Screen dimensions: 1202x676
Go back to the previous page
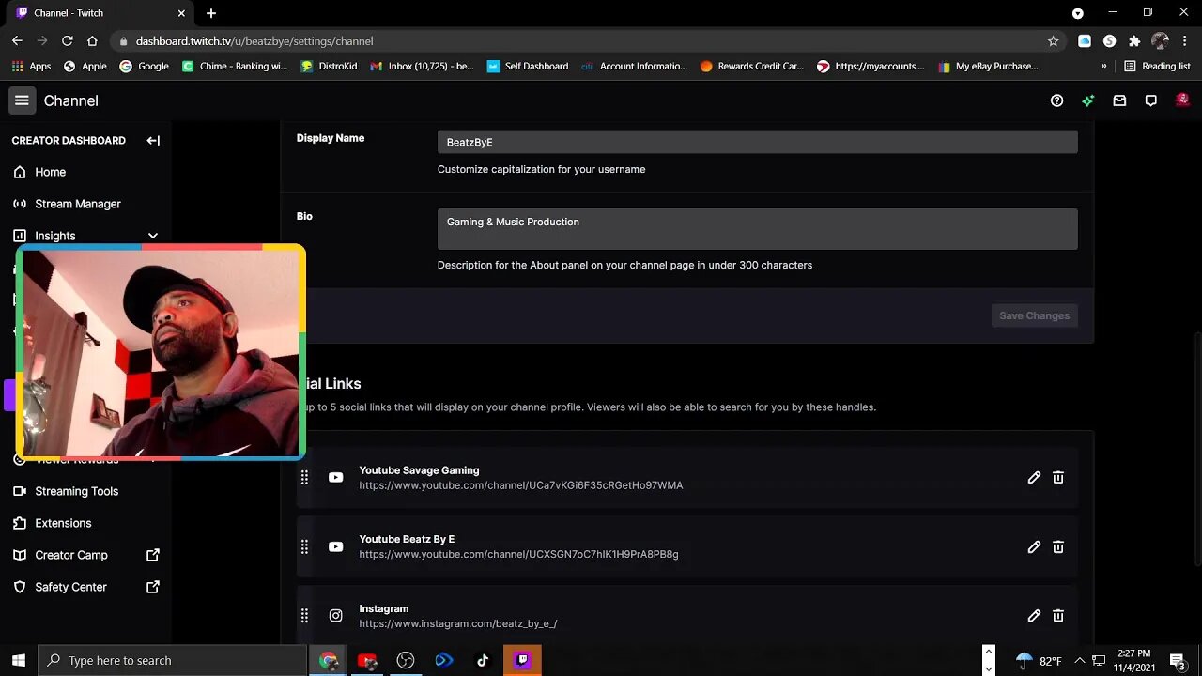pos(17,41)
